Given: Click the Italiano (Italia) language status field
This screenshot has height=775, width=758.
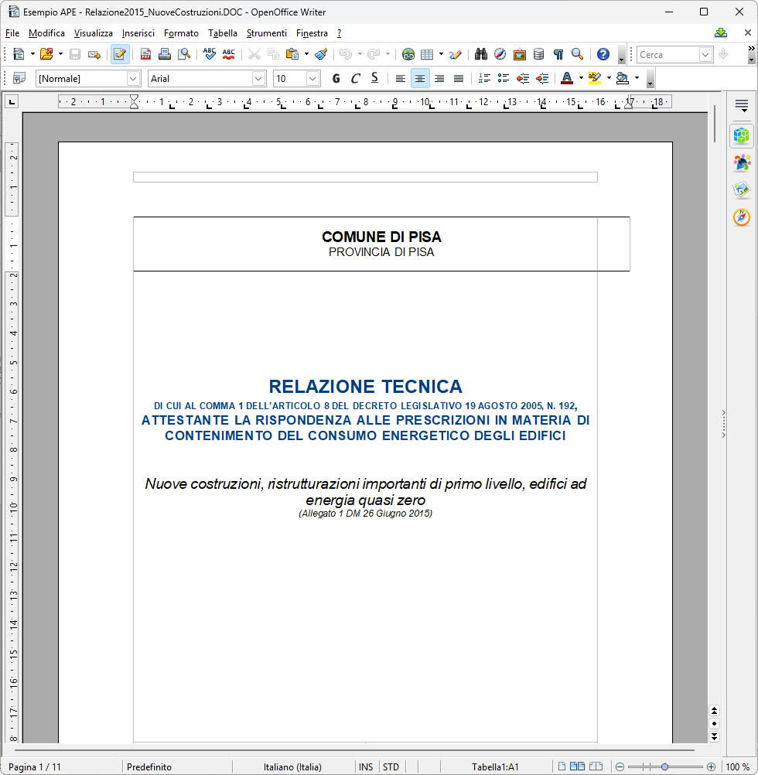Looking at the screenshot, I should pos(292,766).
